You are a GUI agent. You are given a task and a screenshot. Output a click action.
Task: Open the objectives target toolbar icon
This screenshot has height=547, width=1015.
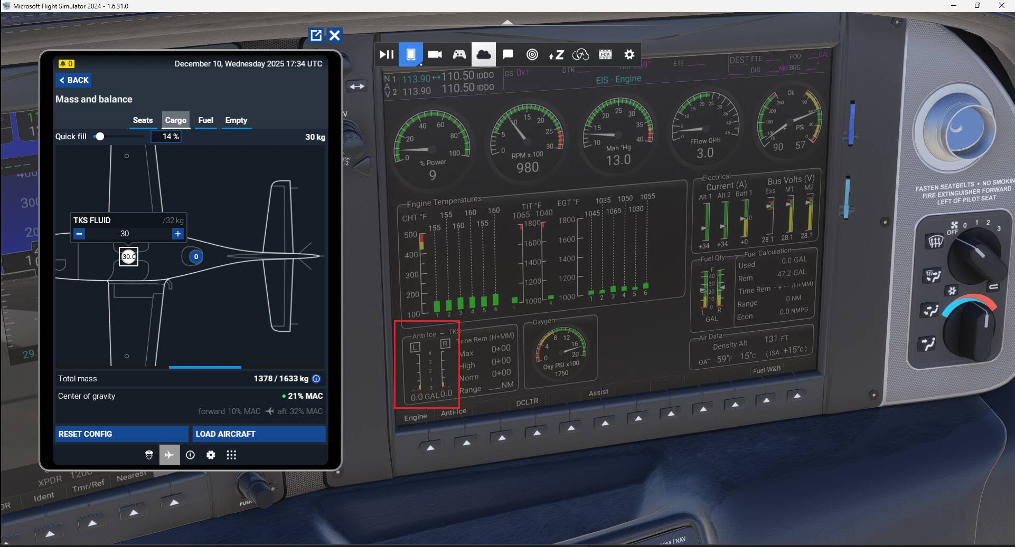click(532, 54)
